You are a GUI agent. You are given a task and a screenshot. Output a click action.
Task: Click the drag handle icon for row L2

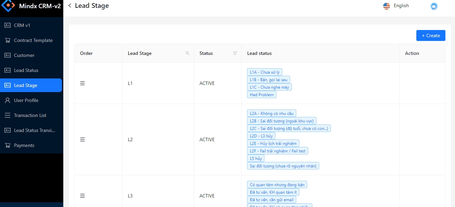[x=82, y=139]
